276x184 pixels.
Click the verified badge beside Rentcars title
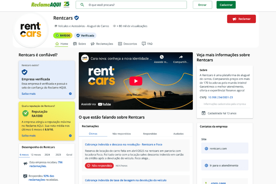[x=77, y=18]
